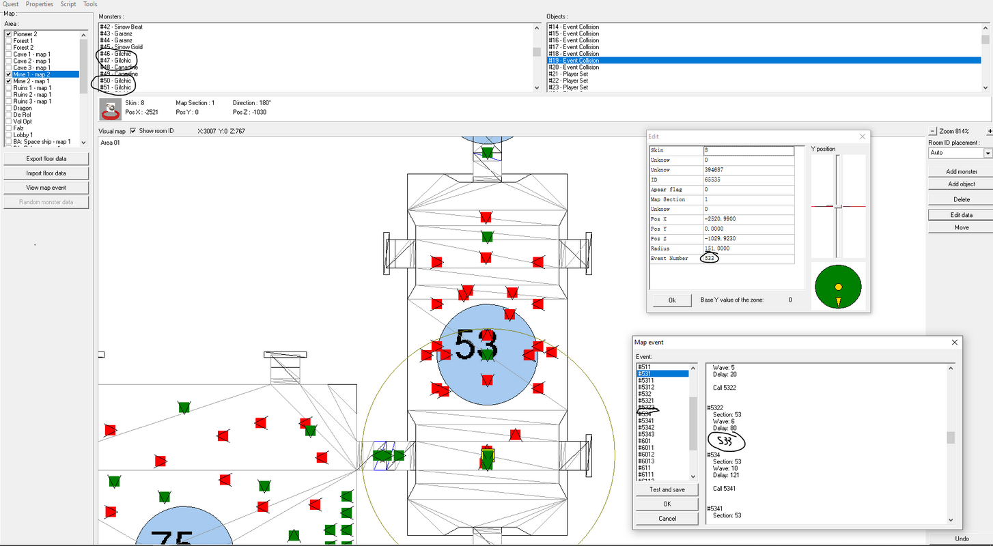Click the zoom-out minus button beside Zoom
Viewport: 993px width, 546px height.
click(933, 131)
